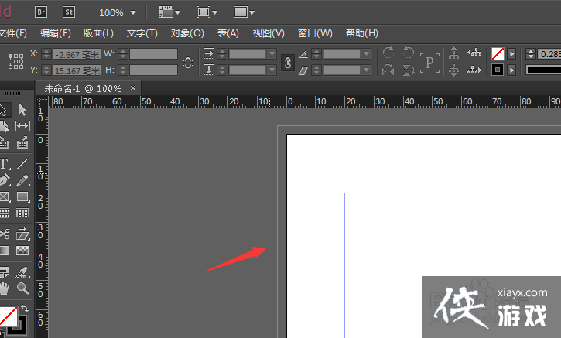Screen dimensions: 561x338
Task: Expand the rotation angle dropdown
Action: click(366, 53)
